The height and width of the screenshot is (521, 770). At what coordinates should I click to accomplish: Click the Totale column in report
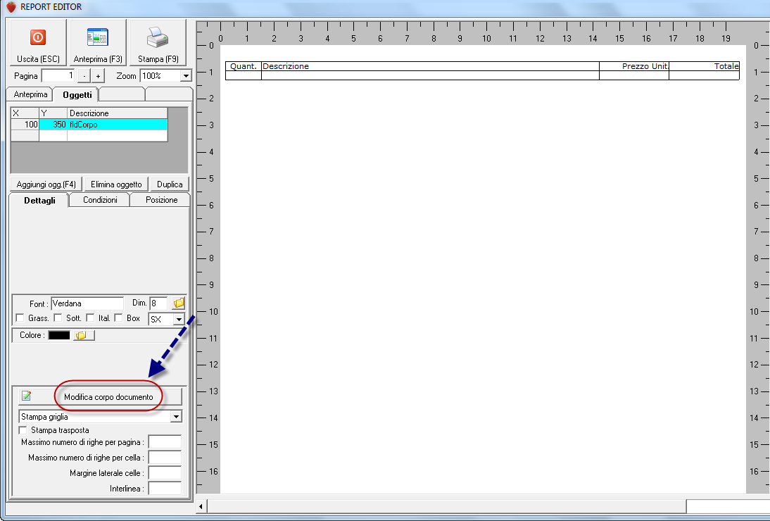[705, 66]
